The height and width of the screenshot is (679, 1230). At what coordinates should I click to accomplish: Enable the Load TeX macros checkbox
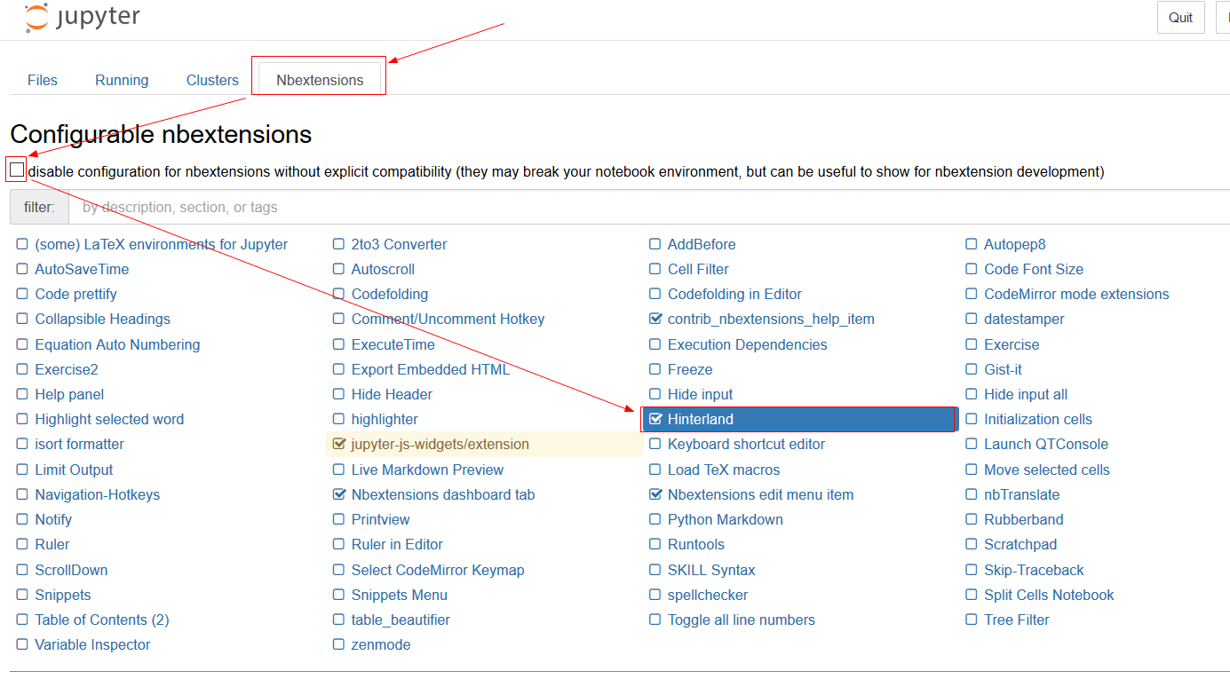655,470
